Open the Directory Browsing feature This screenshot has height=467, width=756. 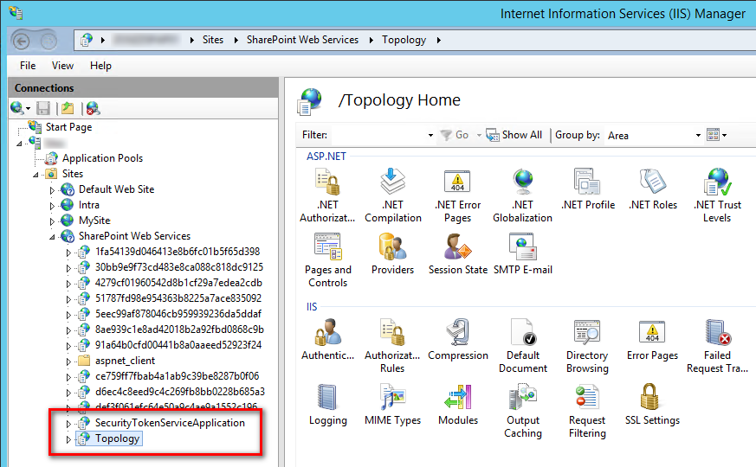(587, 334)
